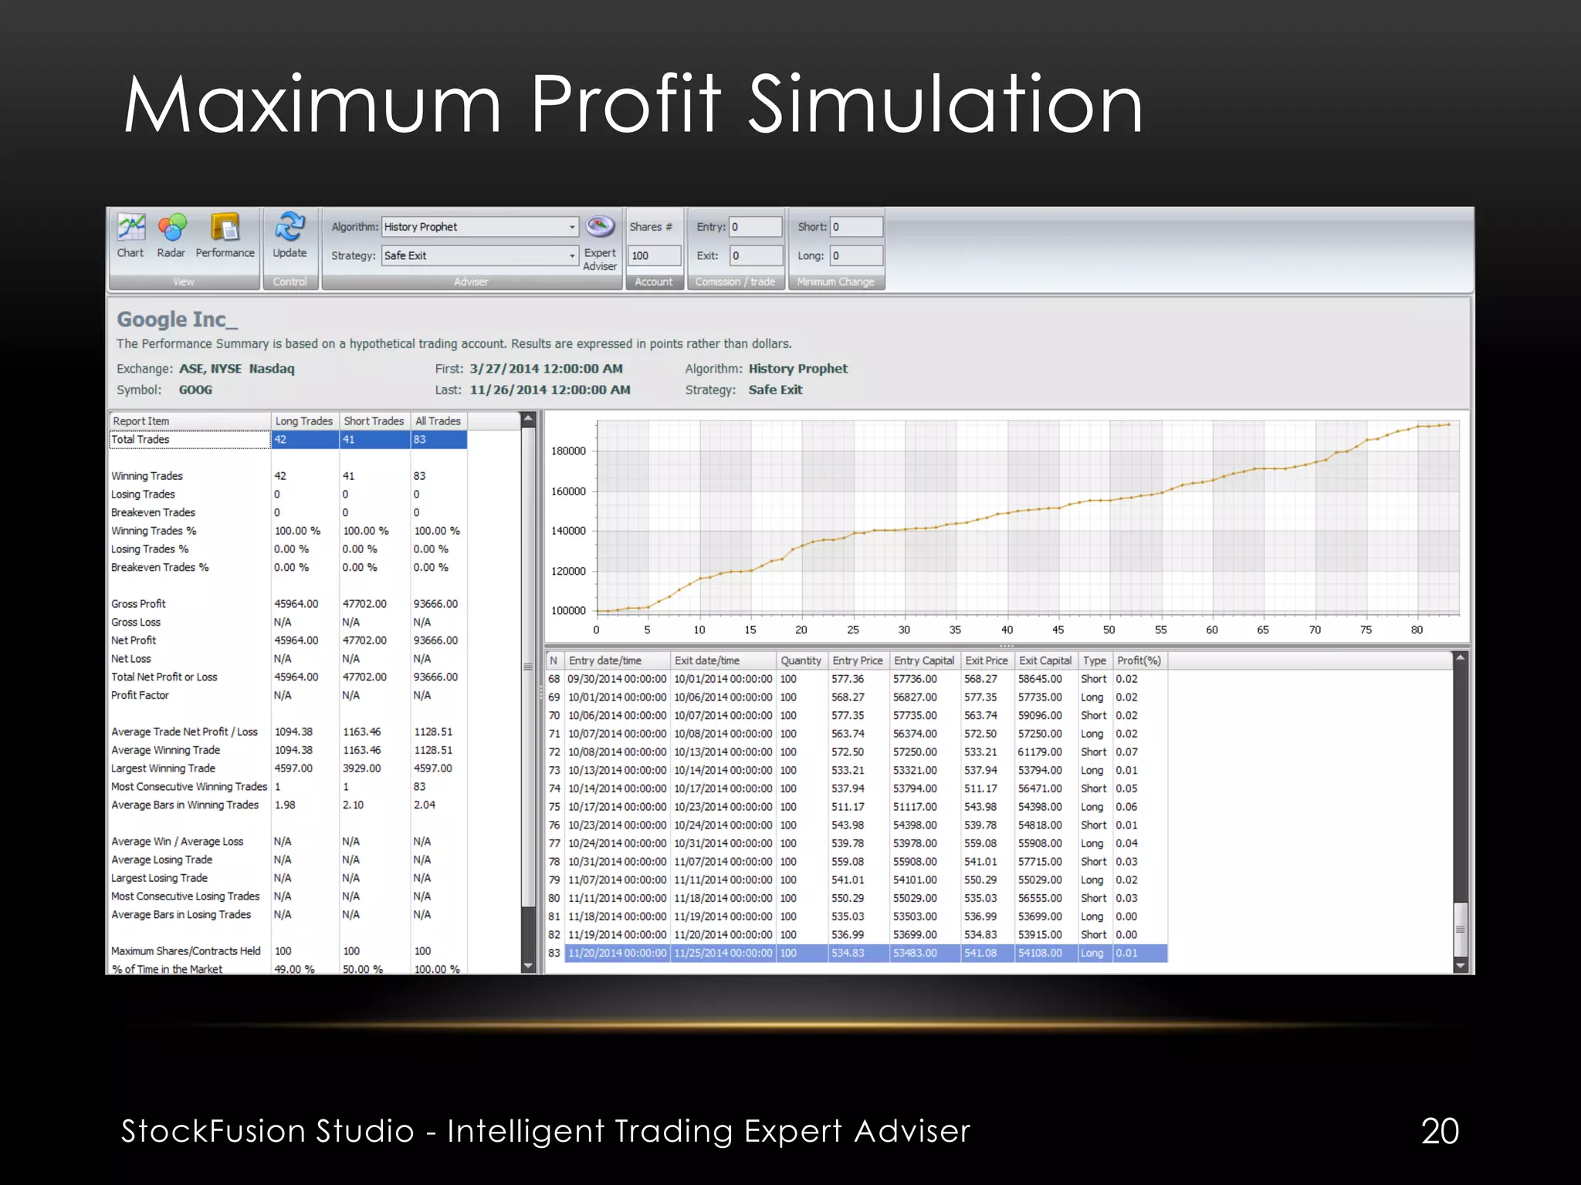Sort by Exit date/time column header
This screenshot has height=1185, width=1581.
(723, 660)
